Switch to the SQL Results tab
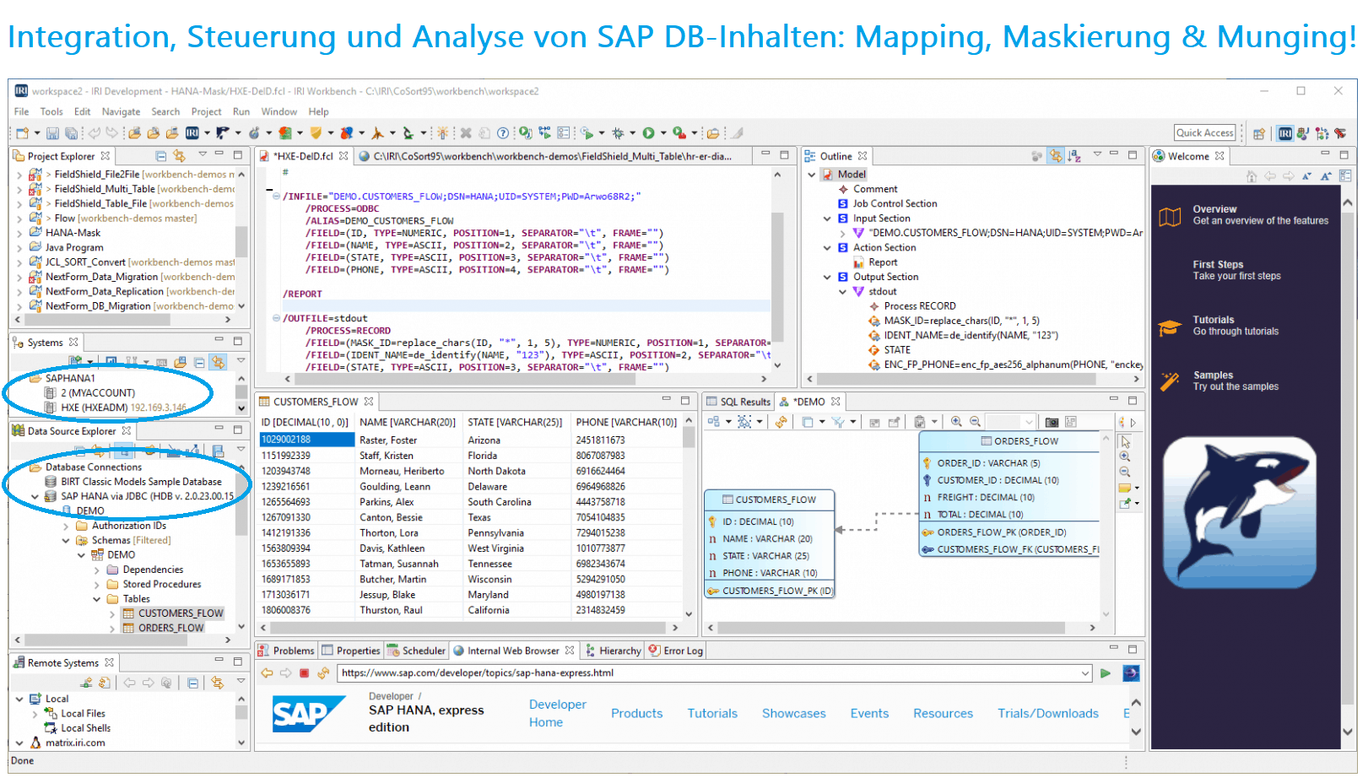Image resolution: width=1368 pixels, height=783 pixels. (x=738, y=402)
